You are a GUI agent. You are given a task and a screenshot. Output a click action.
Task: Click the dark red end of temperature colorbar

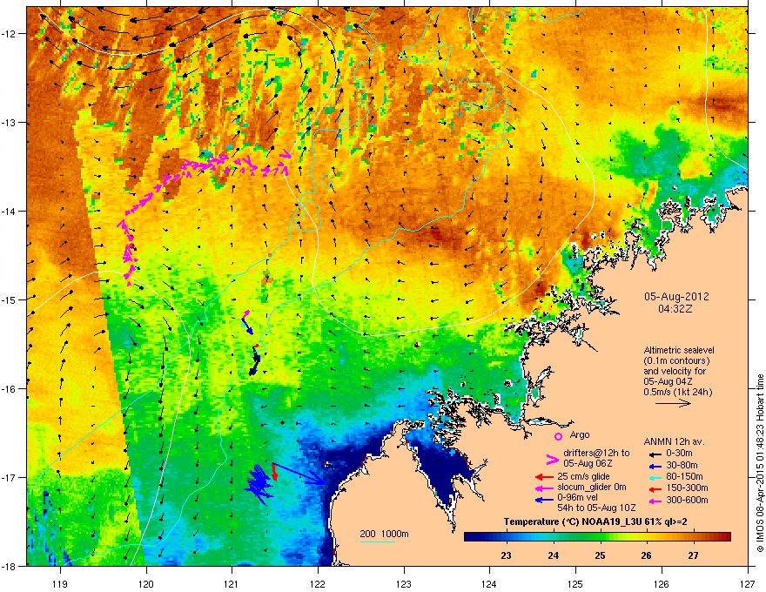725,537
